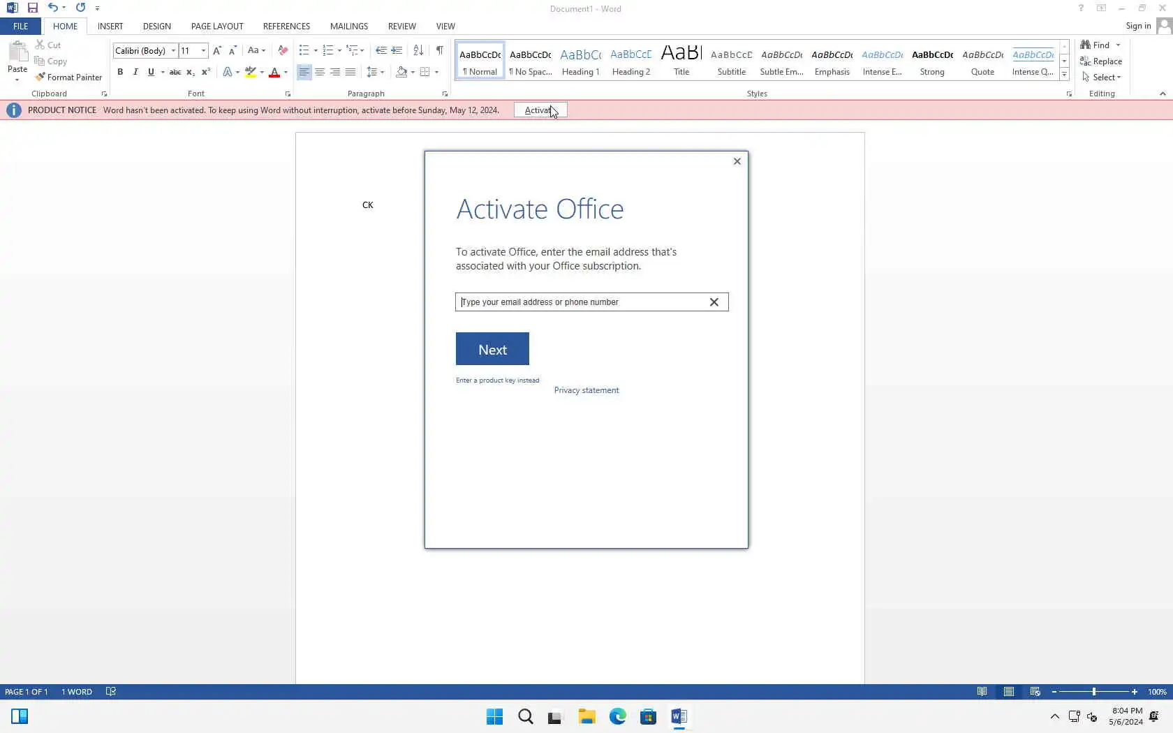Select Center alignment

[320, 72]
